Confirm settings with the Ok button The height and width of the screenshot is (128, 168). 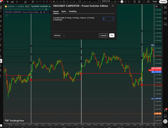pos(112,36)
